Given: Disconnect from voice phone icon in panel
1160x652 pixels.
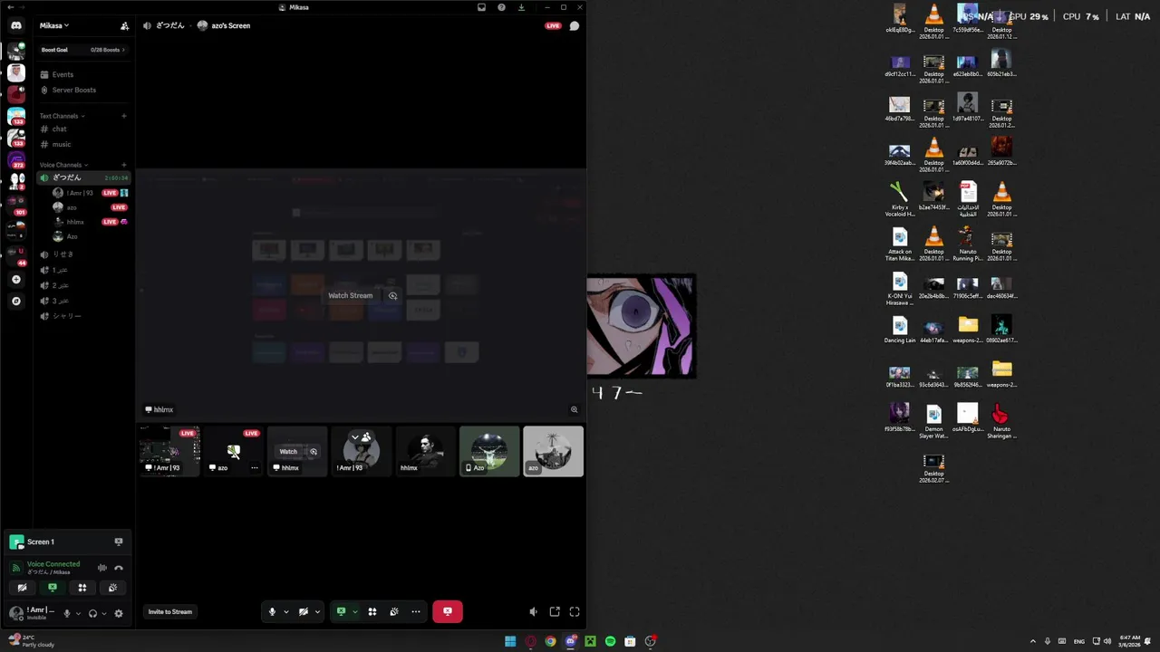Looking at the screenshot, I should (x=119, y=568).
